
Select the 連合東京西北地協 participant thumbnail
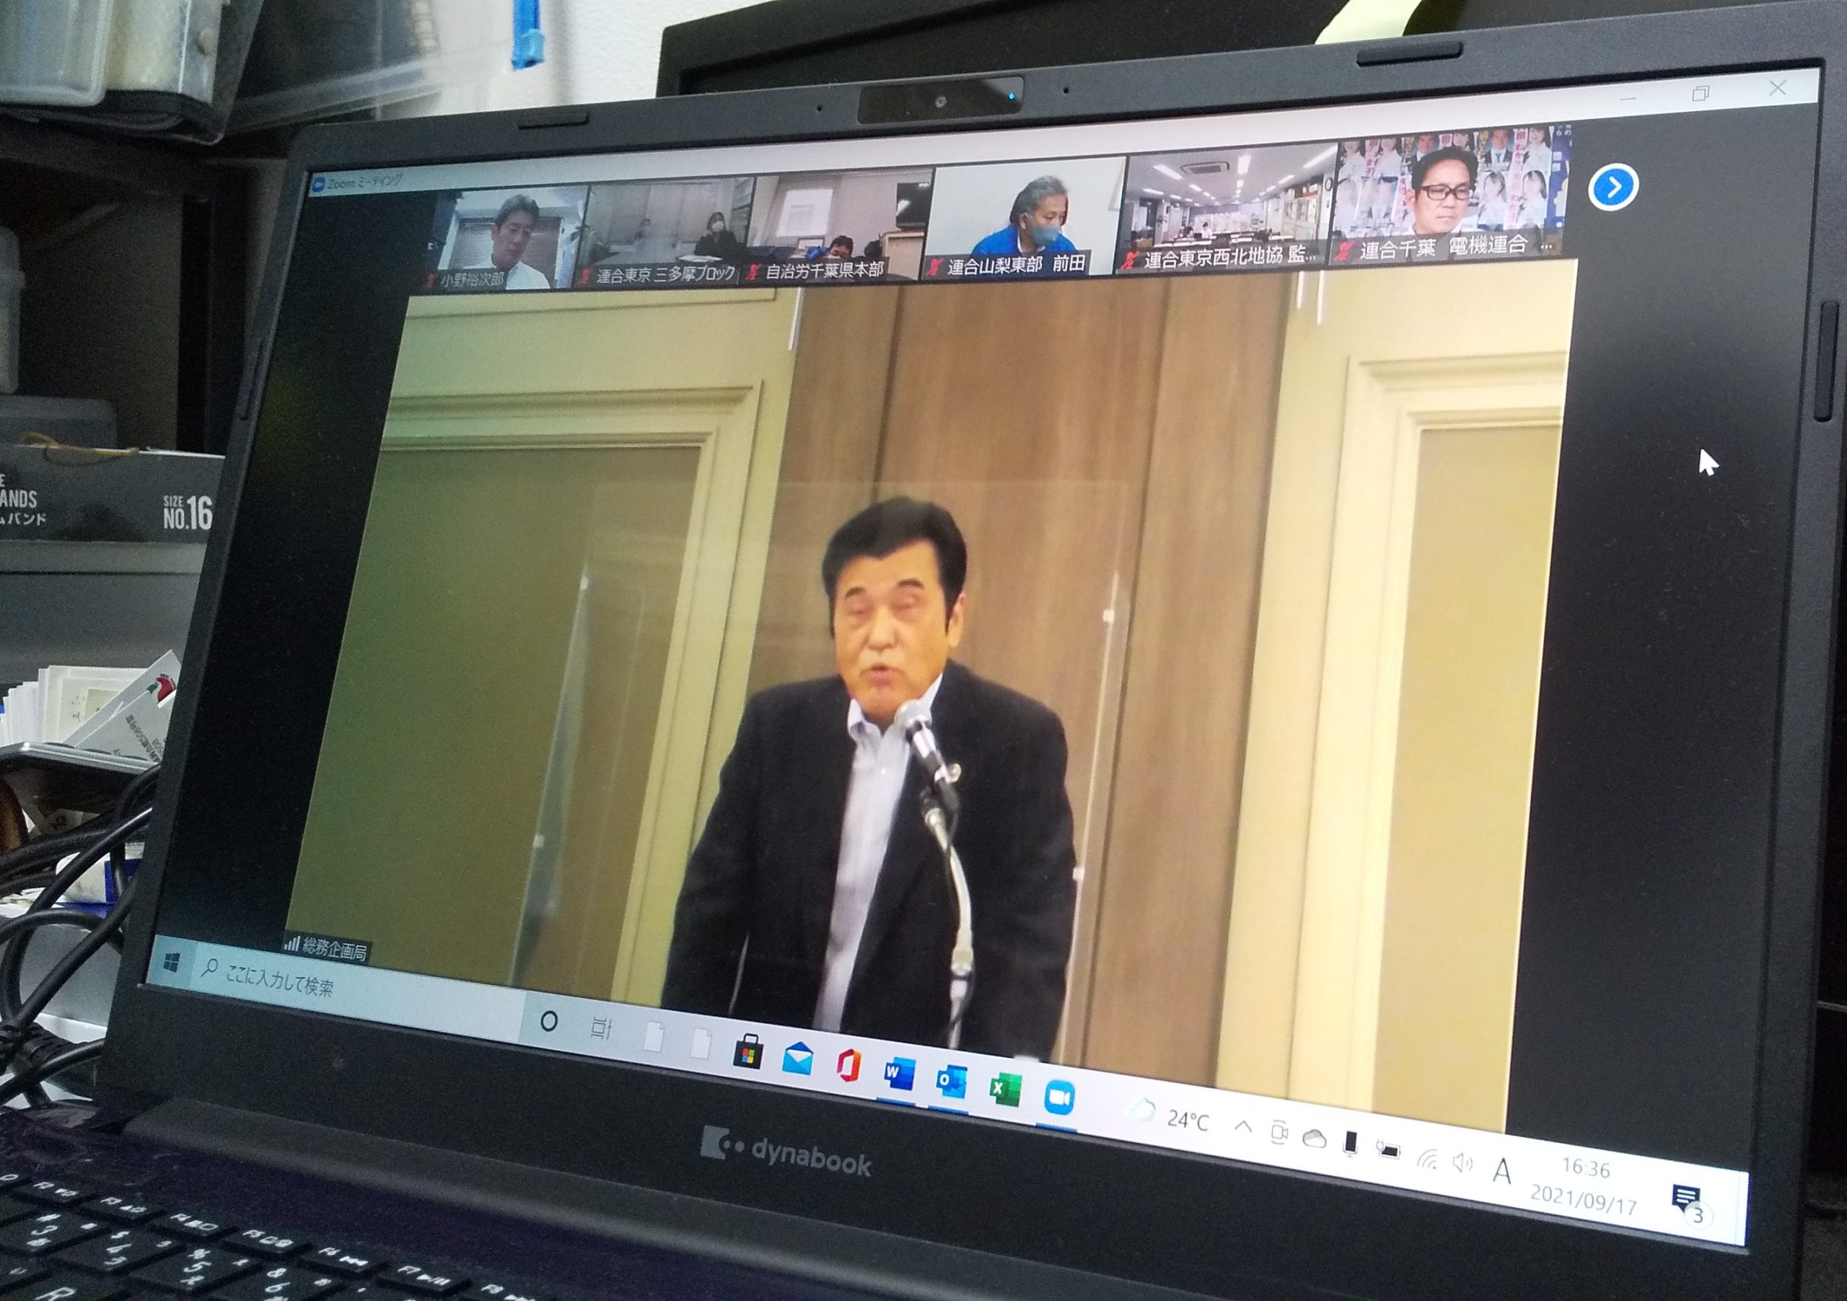click(1226, 208)
